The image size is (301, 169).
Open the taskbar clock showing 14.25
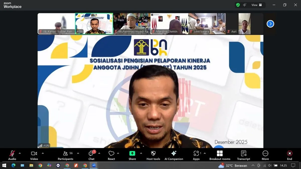click(x=283, y=165)
